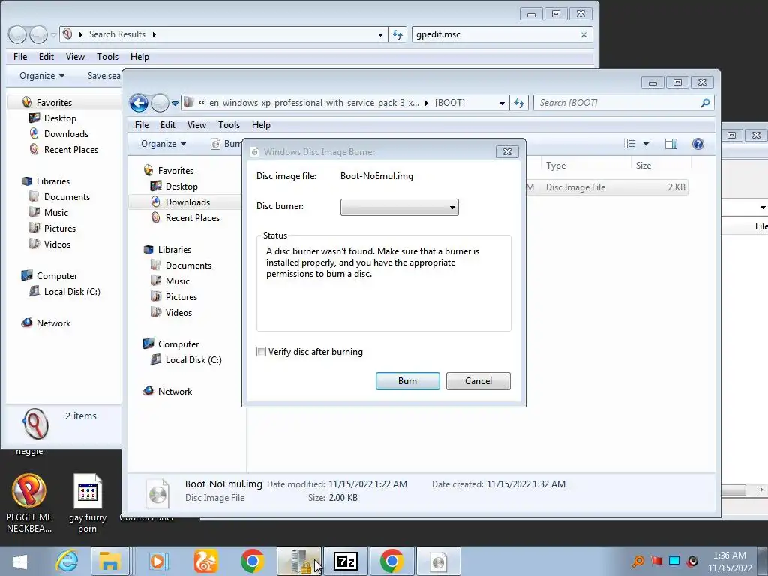Open Pictures library in [BOOT] window sidebar

(x=181, y=297)
